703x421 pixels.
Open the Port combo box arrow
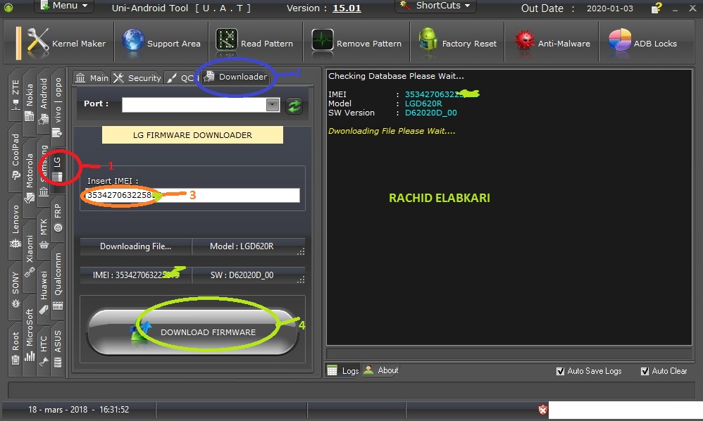point(273,105)
